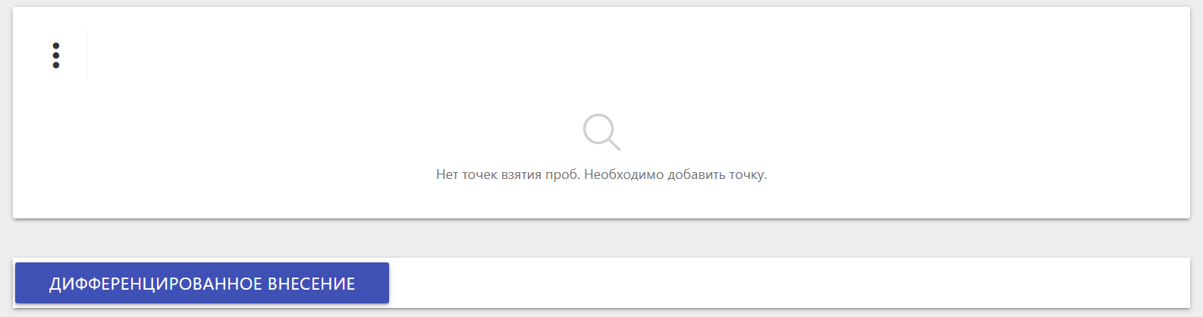Screen dimensions: 1203x317
Task: Click the white bar beside ДИФФЕРЕНЦИРОВАННОЕ ВНЕСЕНИЕ
Action: (x=789, y=283)
